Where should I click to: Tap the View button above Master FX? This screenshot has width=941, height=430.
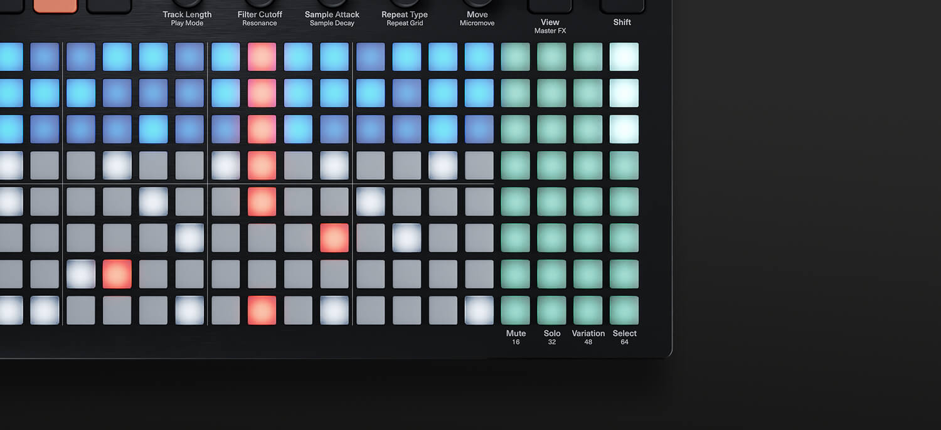[550, 6]
